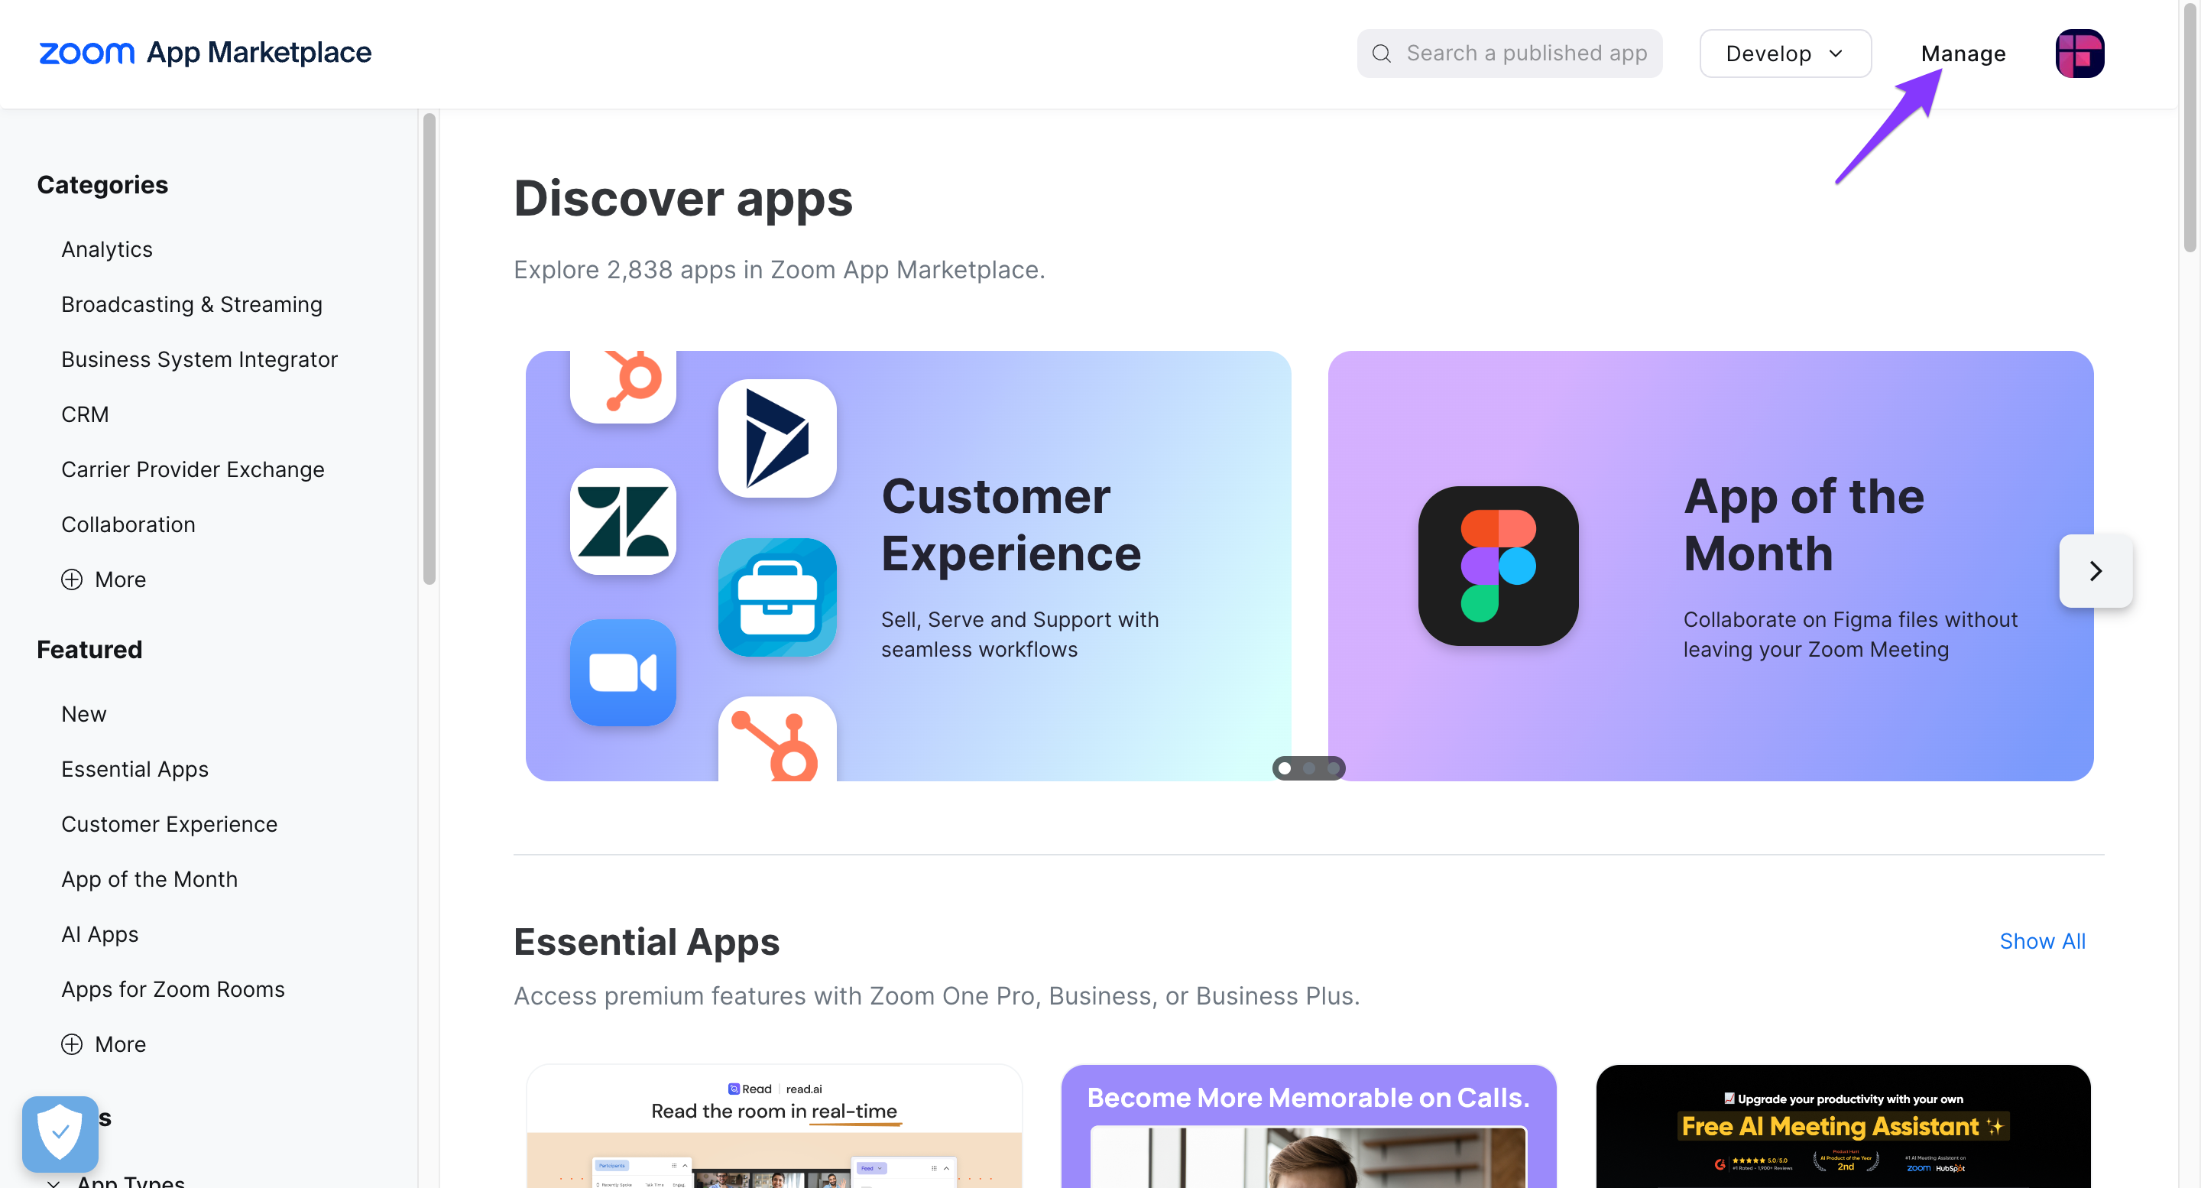Click the Figma app icon
The image size is (2201, 1188).
[1498, 566]
